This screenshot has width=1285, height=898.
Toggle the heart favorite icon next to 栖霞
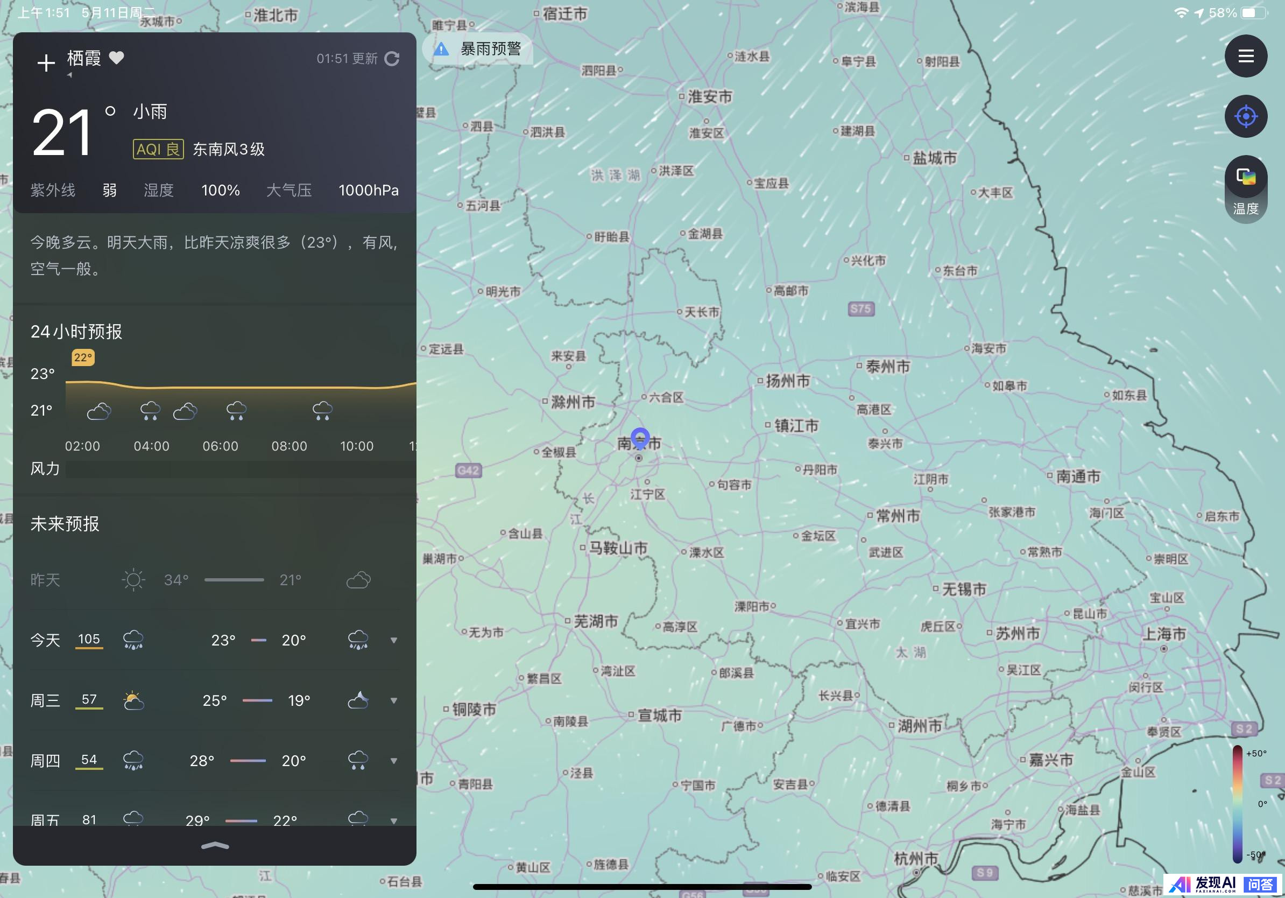coord(116,58)
